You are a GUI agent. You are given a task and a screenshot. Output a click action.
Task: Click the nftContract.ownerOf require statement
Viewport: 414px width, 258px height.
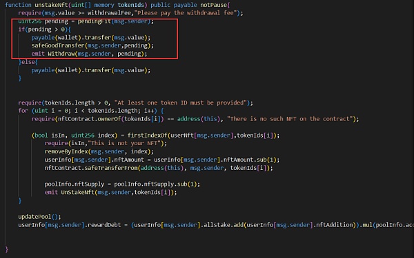(x=195, y=119)
